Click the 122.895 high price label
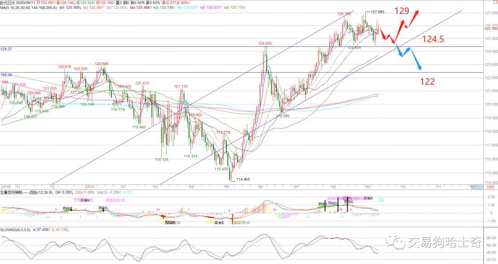The image size is (498, 264). (101, 64)
